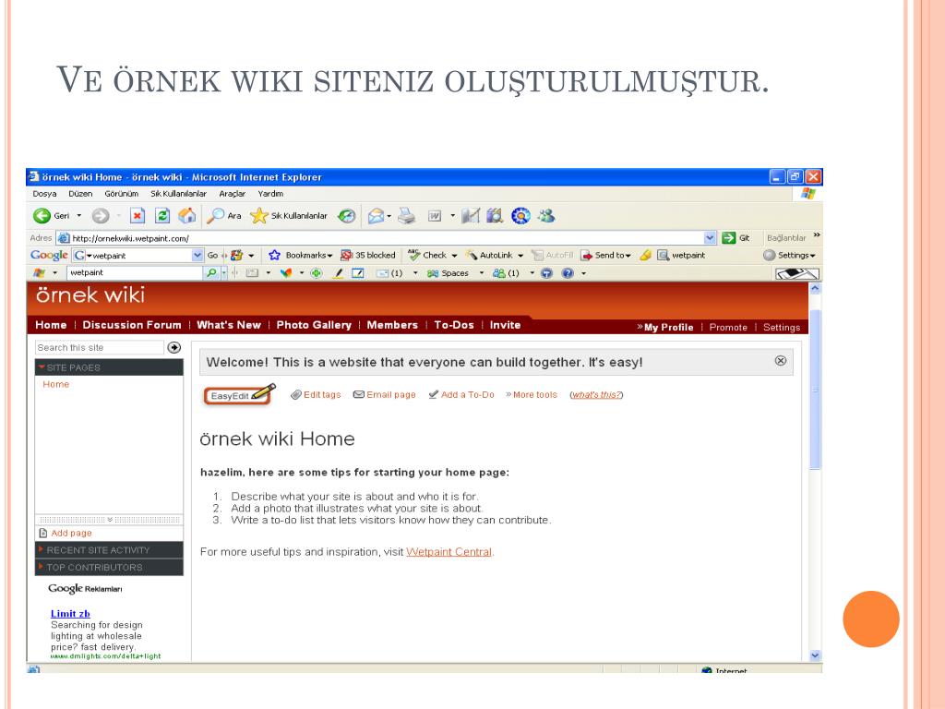This screenshot has height=709, width=945.
Task: Open Google search box dropdown arrow
Action: click(197, 255)
